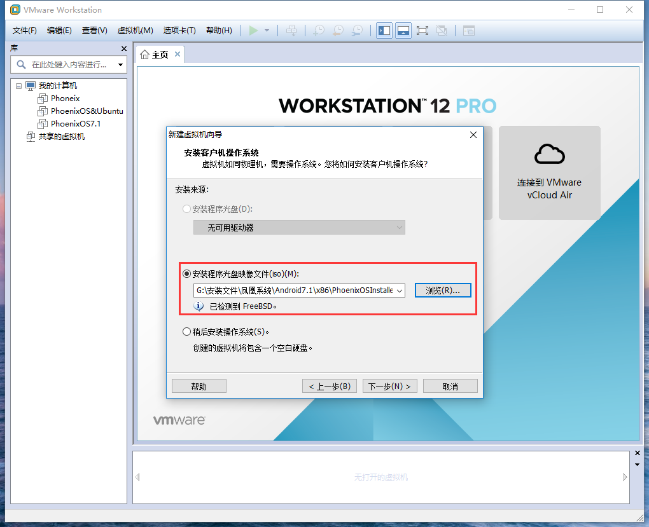The height and width of the screenshot is (527, 649).
Task: Click the search magnifier icon in library
Action: pyautogui.click(x=21, y=65)
